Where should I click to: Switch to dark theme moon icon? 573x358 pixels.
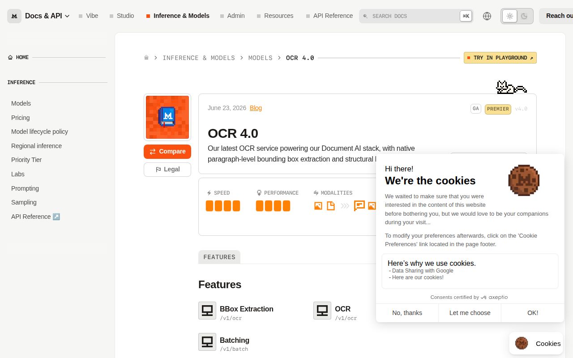(524, 16)
